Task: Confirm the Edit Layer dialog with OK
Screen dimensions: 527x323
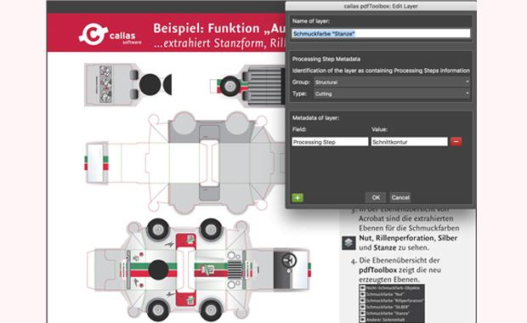Action: [x=376, y=197]
